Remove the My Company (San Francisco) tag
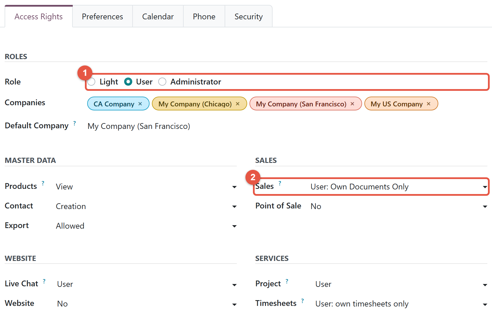This screenshot has height=316, width=492. 352,104
